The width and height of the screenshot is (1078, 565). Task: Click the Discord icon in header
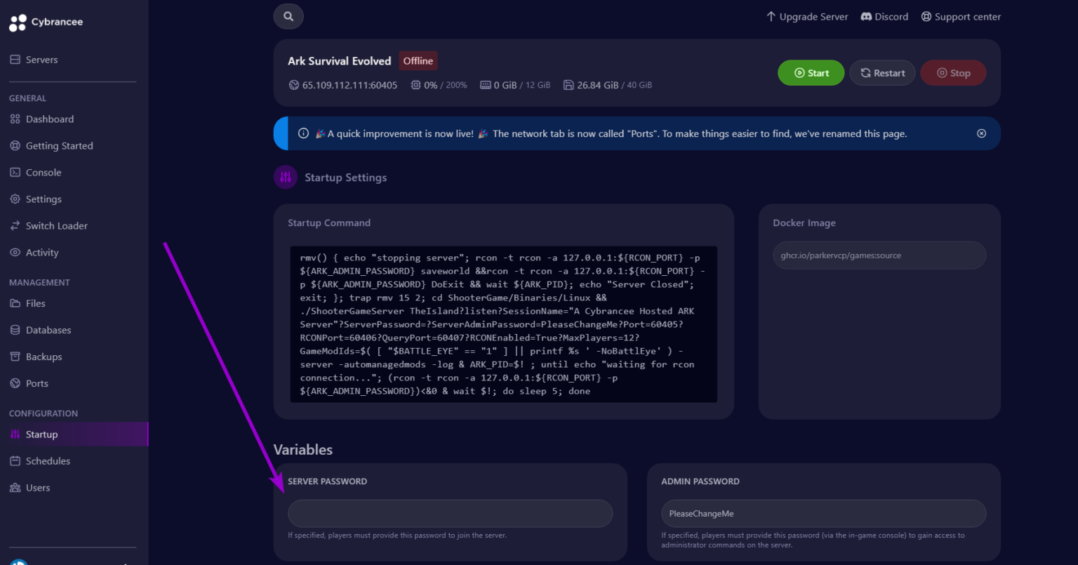[866, 16]
